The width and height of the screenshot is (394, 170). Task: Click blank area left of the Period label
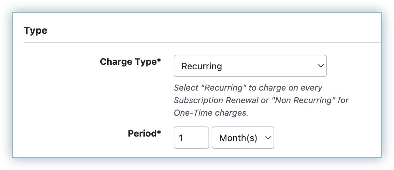70,134
